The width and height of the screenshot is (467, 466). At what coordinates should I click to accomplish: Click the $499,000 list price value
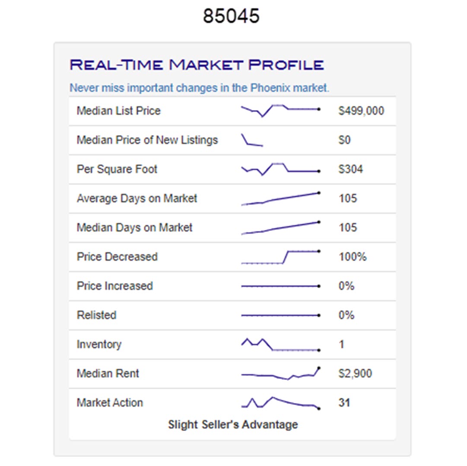361,111
